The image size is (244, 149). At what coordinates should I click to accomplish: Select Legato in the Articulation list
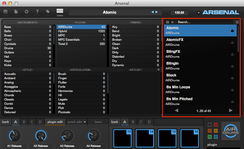82,100
